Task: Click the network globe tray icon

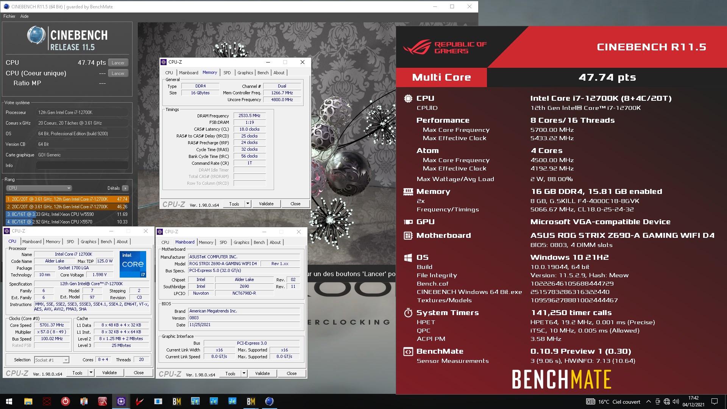Action: (x=667, y=402)
